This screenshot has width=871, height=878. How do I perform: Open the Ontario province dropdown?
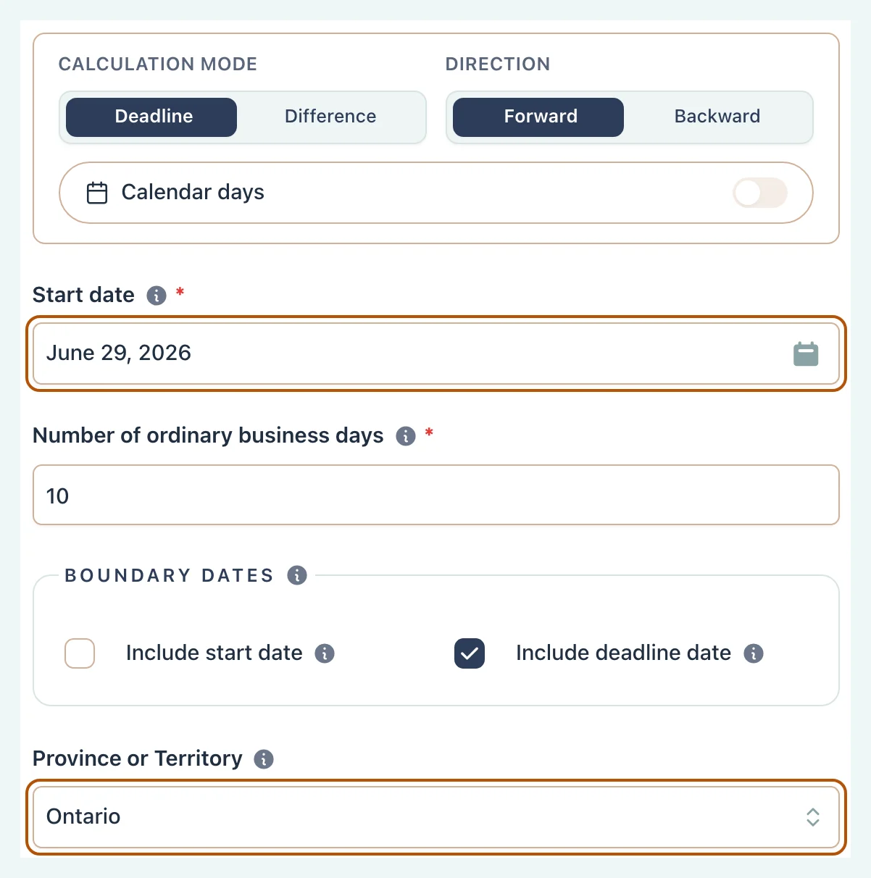pos(436,817)
